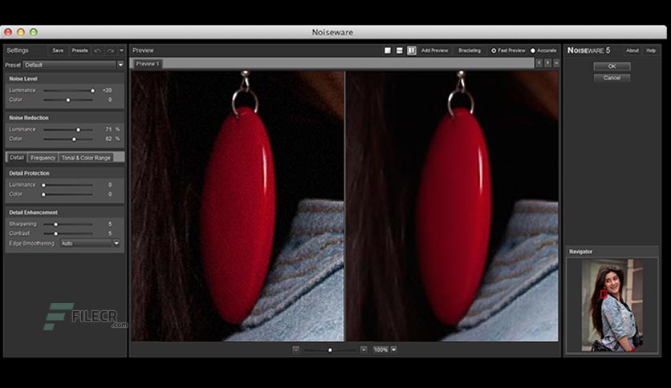The height and width of the screenshot is (388, 671).
Task: Adjust Detail Protection Luminance slider
Action: click(68, 185)
